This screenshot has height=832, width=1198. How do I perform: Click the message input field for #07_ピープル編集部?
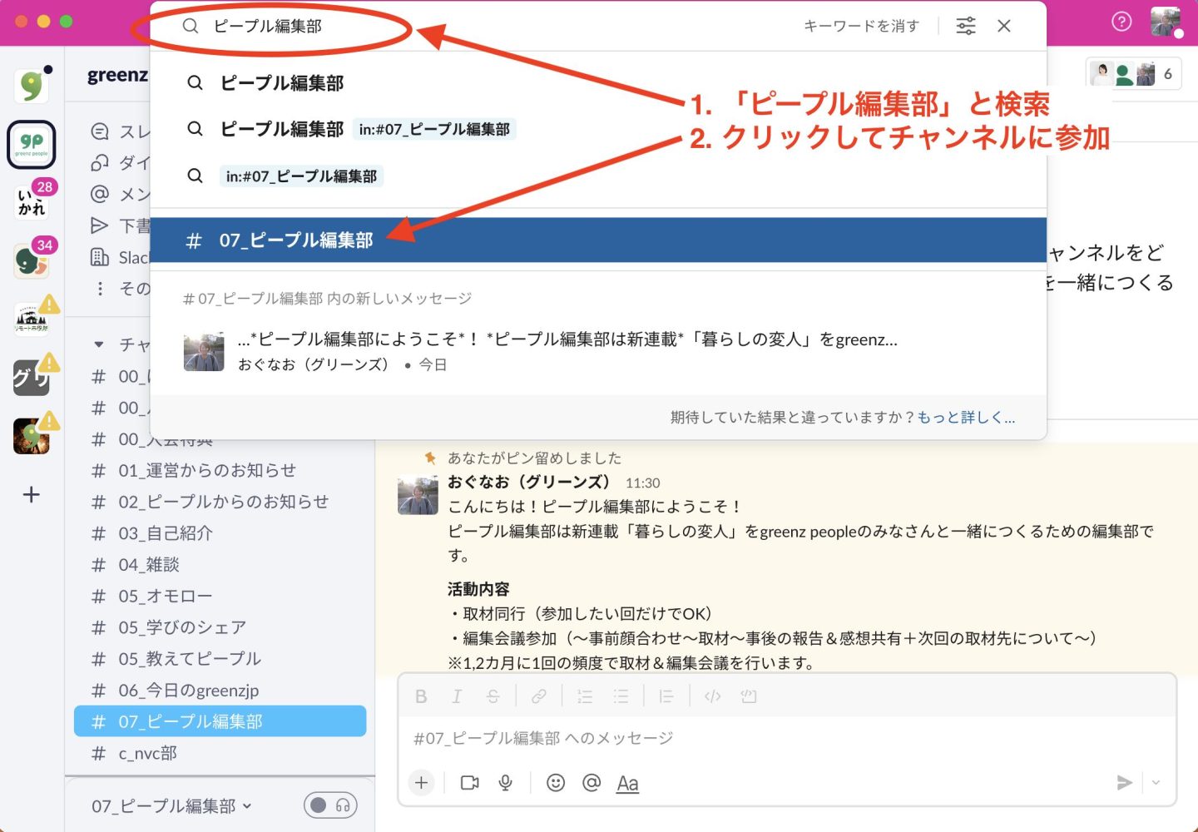point(749,738)
